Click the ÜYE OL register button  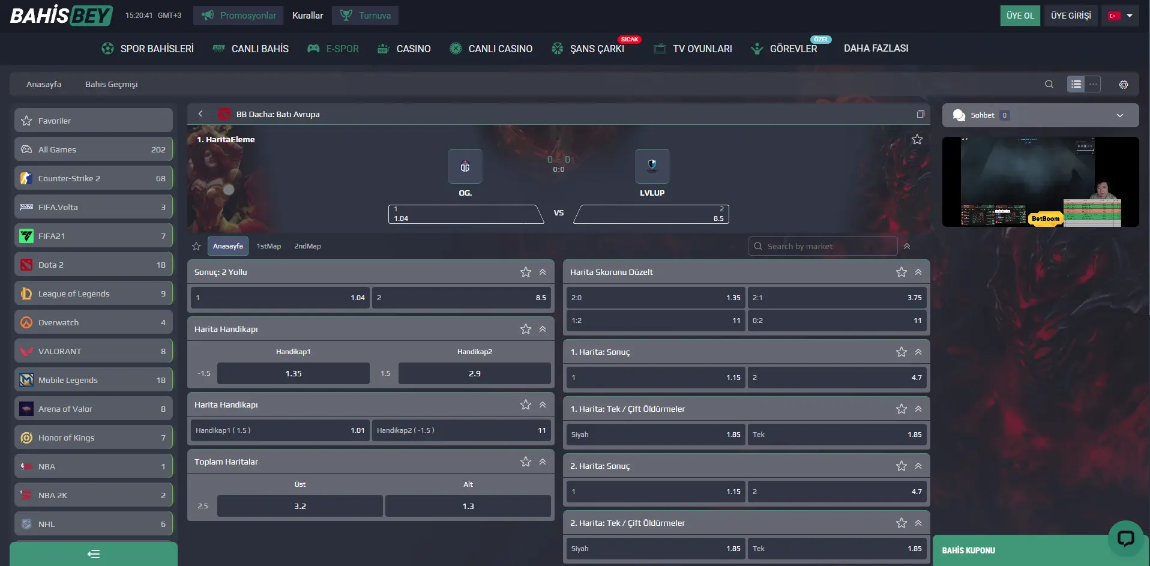click(x=1020, y=16)
